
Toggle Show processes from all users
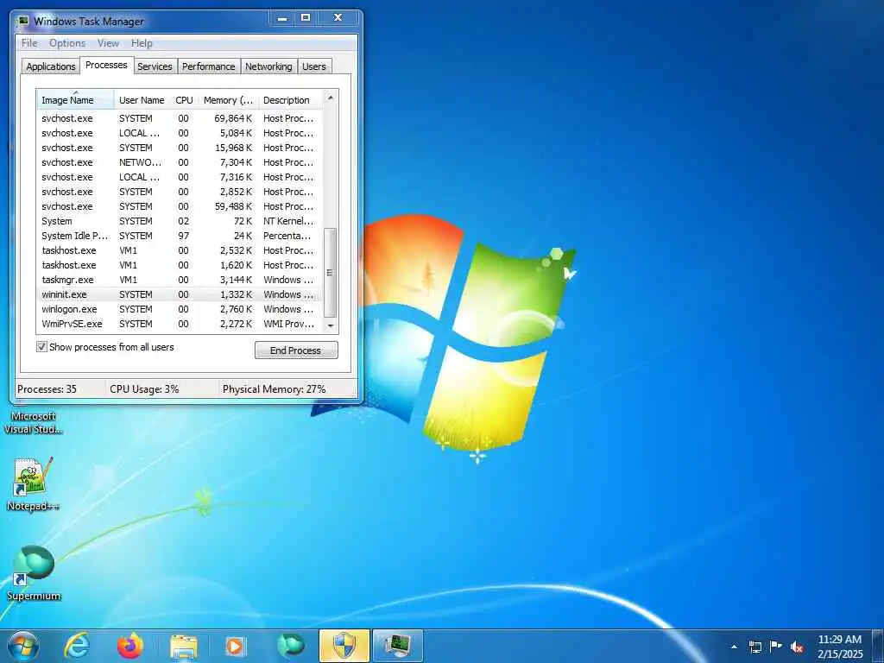click(41, 347)
